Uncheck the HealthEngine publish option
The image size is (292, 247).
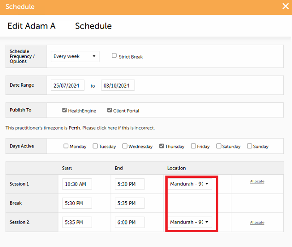point(64,110)
